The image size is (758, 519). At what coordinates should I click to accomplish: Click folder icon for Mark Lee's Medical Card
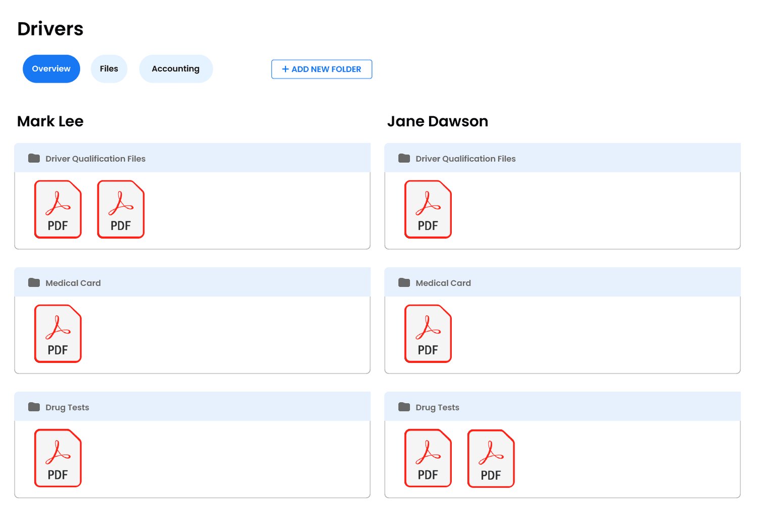(34, 282)
